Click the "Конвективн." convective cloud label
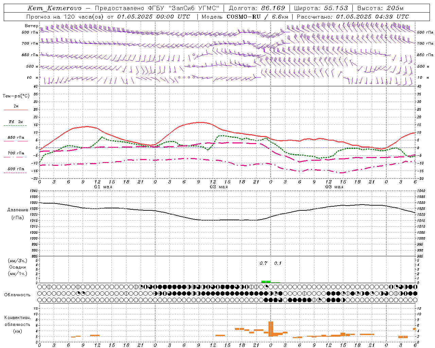 [x=18, y=318]
